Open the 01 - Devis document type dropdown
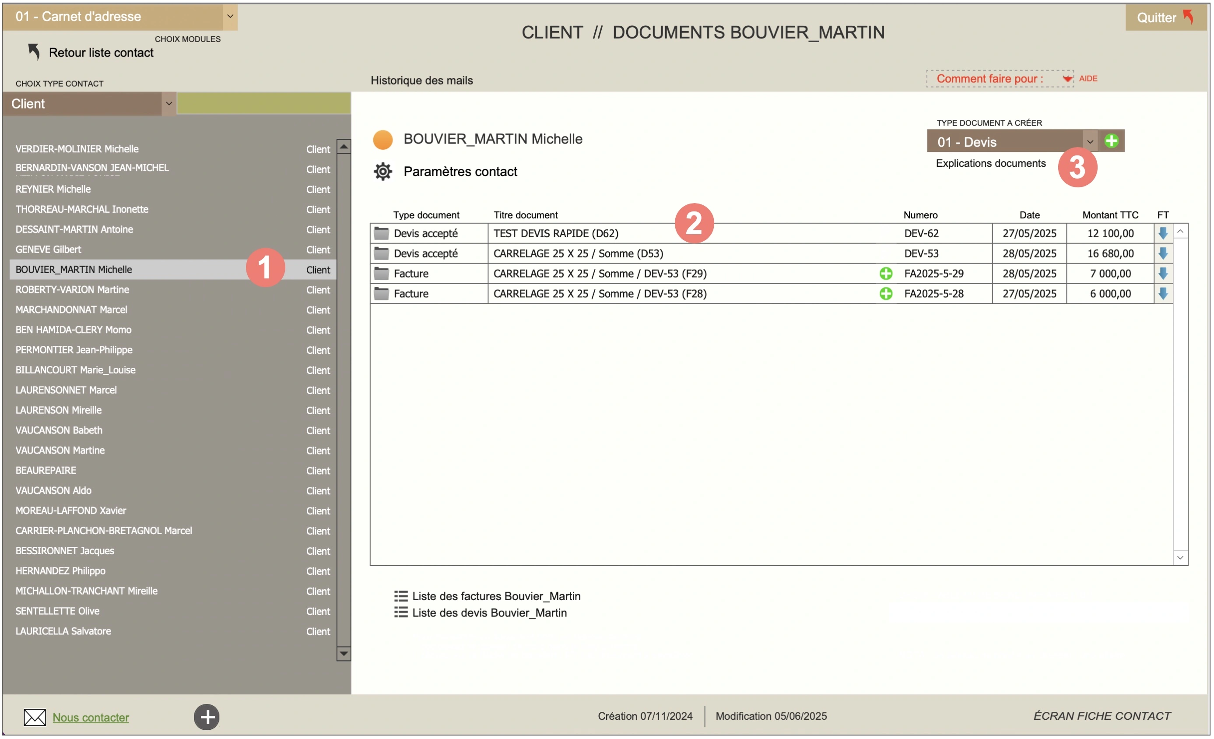Viewport: 1214px width, 739px height. pos(1090,141)
